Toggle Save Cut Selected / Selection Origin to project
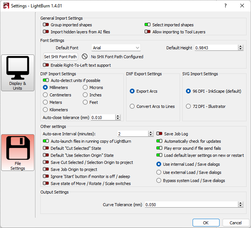This screenshot has width=251, height=228. (x=46, y=162)
